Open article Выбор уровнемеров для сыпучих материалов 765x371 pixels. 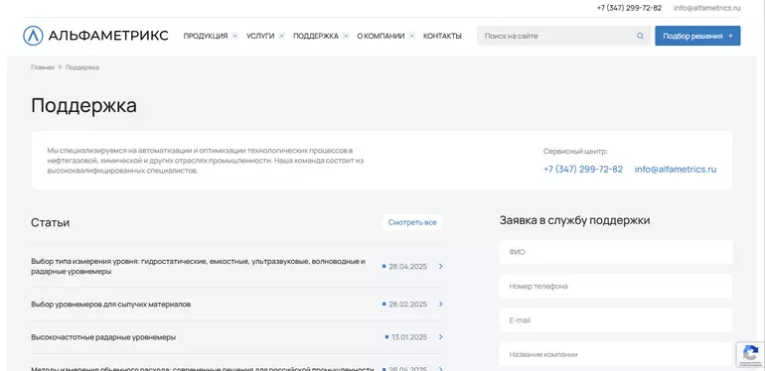(x=110, y=305)
